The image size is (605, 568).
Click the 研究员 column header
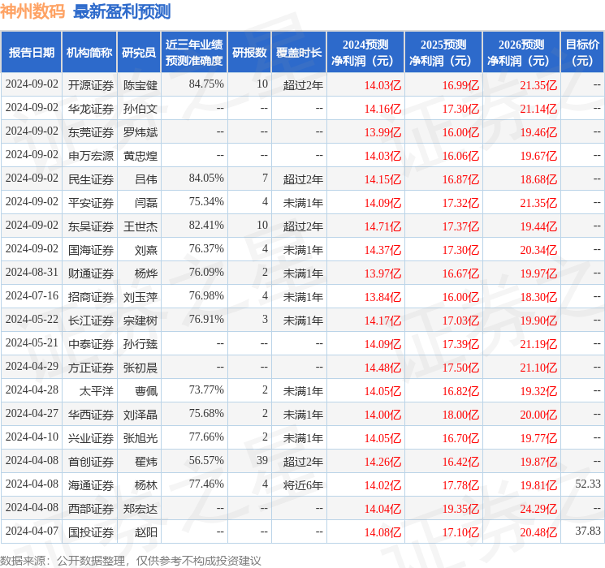(x=139, y=53)
